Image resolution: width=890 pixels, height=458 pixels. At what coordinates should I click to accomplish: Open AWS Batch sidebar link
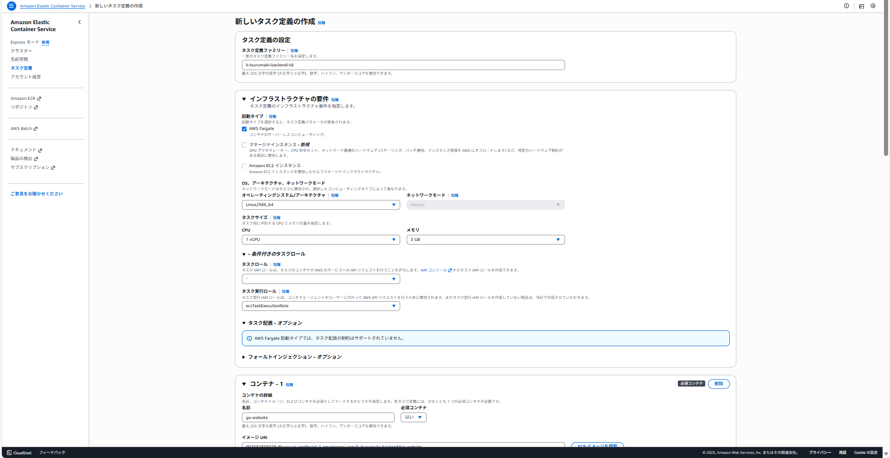point(21,129)
